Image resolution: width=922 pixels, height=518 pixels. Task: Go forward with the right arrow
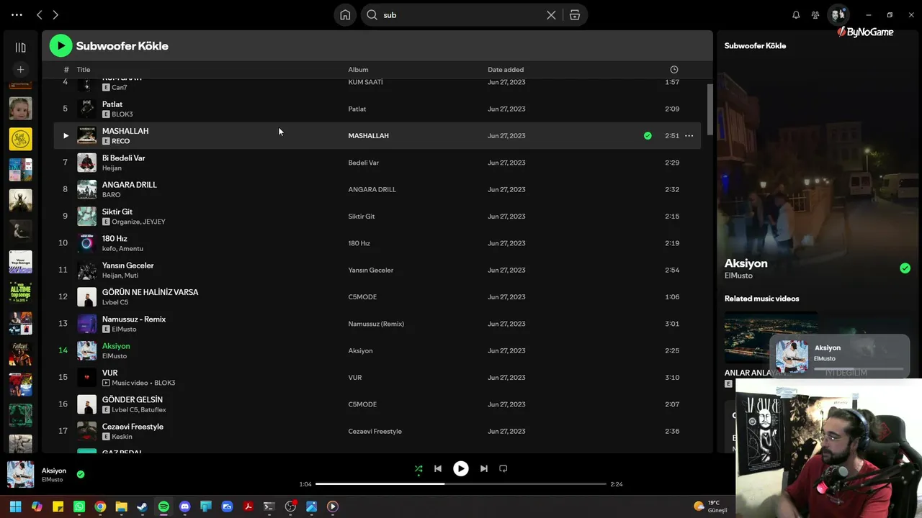[x=55, y=14]
